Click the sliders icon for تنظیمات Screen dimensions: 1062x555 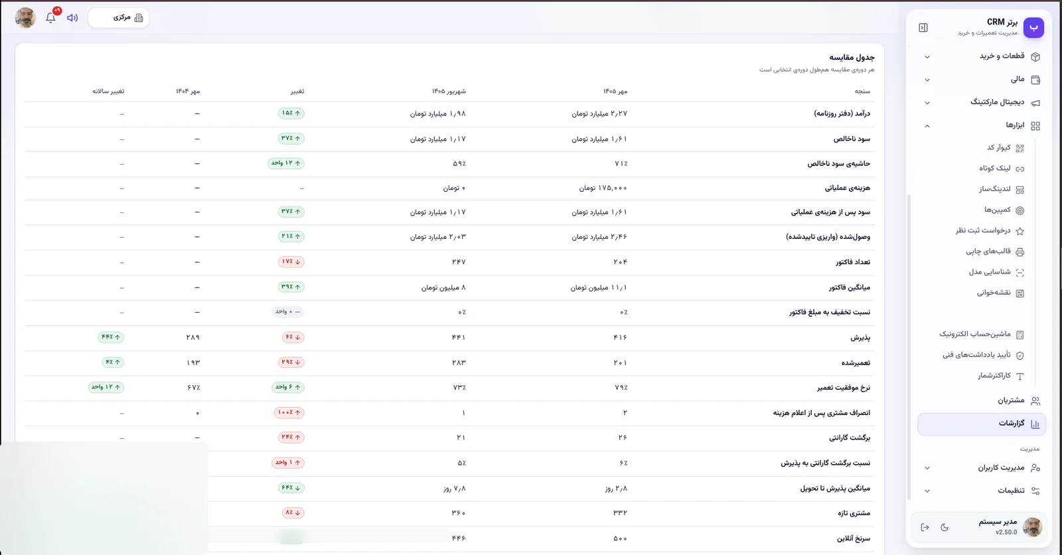pyautogui.click(x=1035, y=491)
